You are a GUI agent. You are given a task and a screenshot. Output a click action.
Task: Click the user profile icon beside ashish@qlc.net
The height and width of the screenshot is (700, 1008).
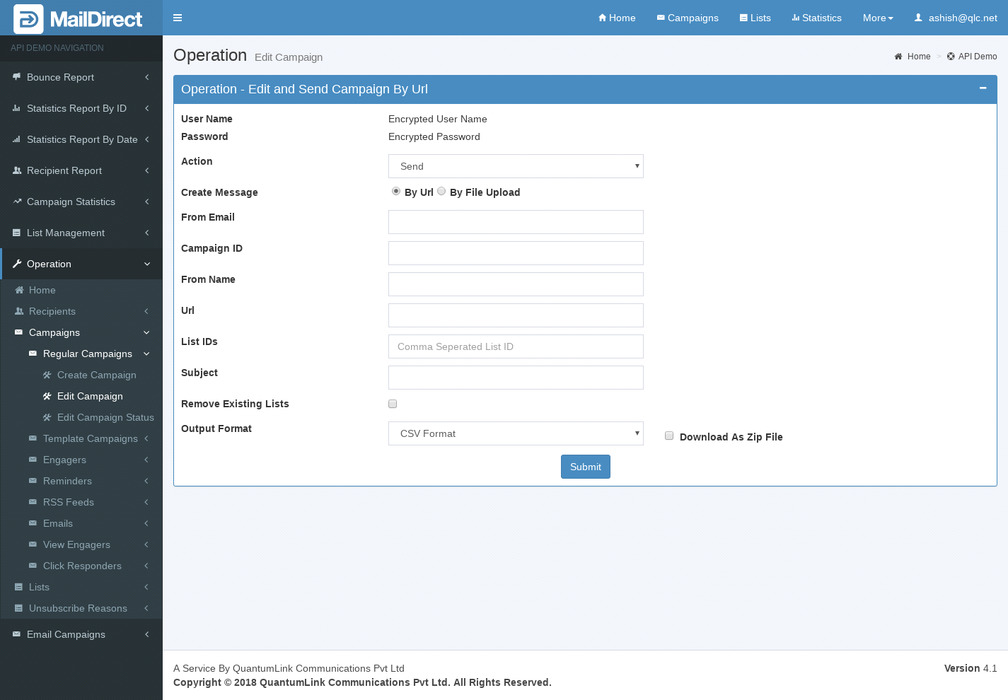pyautogui.click(x=918, y=18)
